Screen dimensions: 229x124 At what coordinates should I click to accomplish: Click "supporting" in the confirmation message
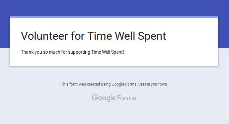click(79, 52)
